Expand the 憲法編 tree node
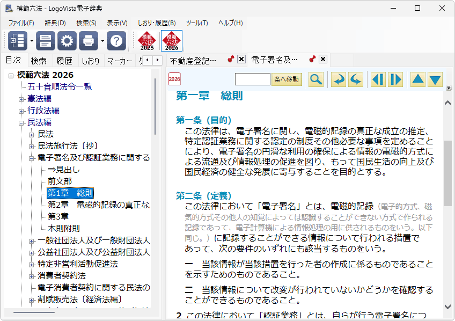This screenshot has width=455, height=321. click(21, 99)
